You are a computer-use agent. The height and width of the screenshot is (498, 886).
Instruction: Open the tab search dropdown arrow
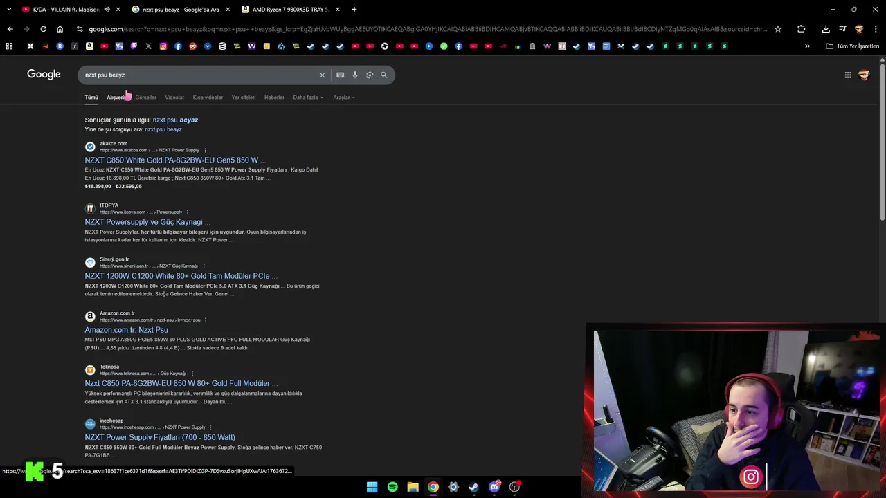tap(10, 10)
